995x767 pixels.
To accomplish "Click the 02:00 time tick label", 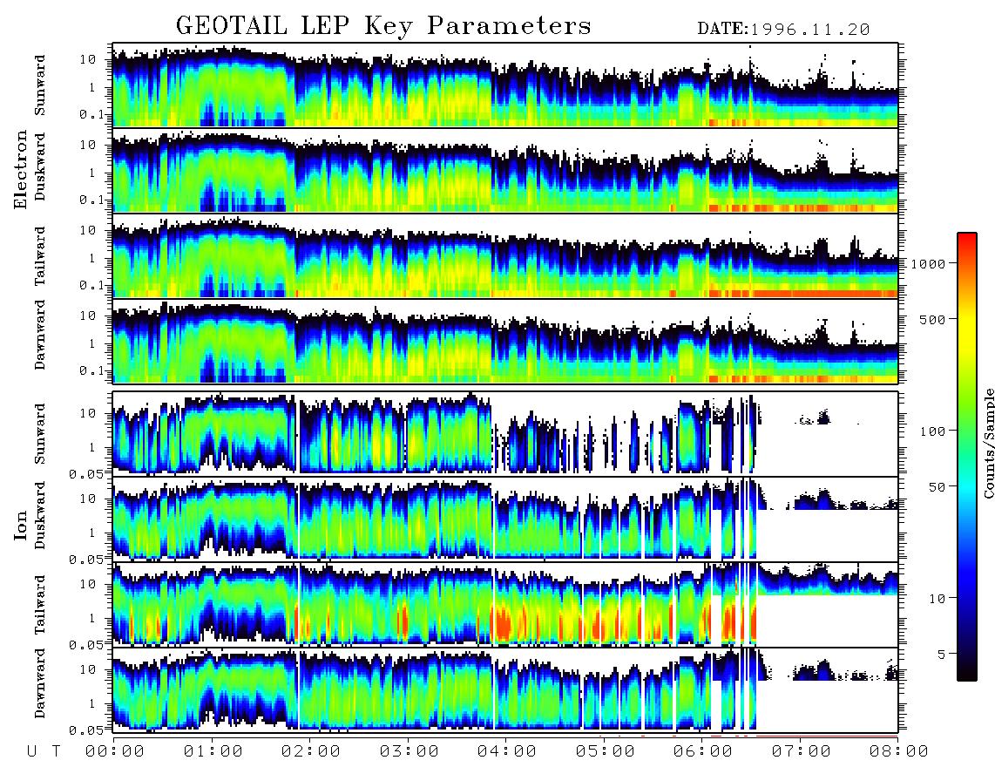I will (311, 751).
